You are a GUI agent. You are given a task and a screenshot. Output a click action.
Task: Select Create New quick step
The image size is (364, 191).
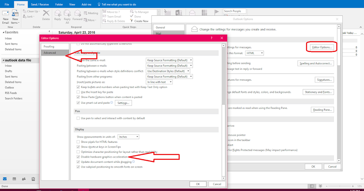140,21
